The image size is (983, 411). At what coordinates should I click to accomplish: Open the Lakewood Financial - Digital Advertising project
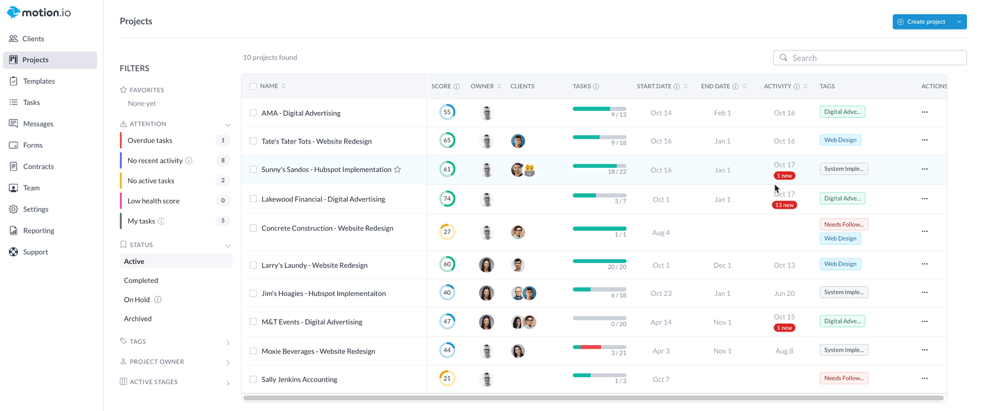pos(323,199)
